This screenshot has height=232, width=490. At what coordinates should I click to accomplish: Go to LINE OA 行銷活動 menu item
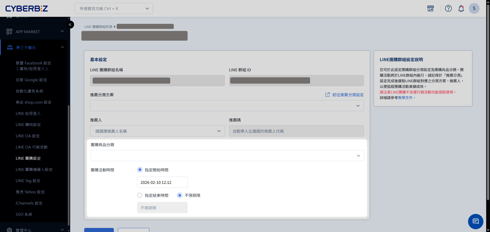tap(32, 147)
